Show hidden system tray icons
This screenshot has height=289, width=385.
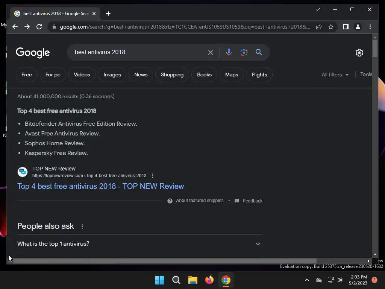(x=307, y=280)
